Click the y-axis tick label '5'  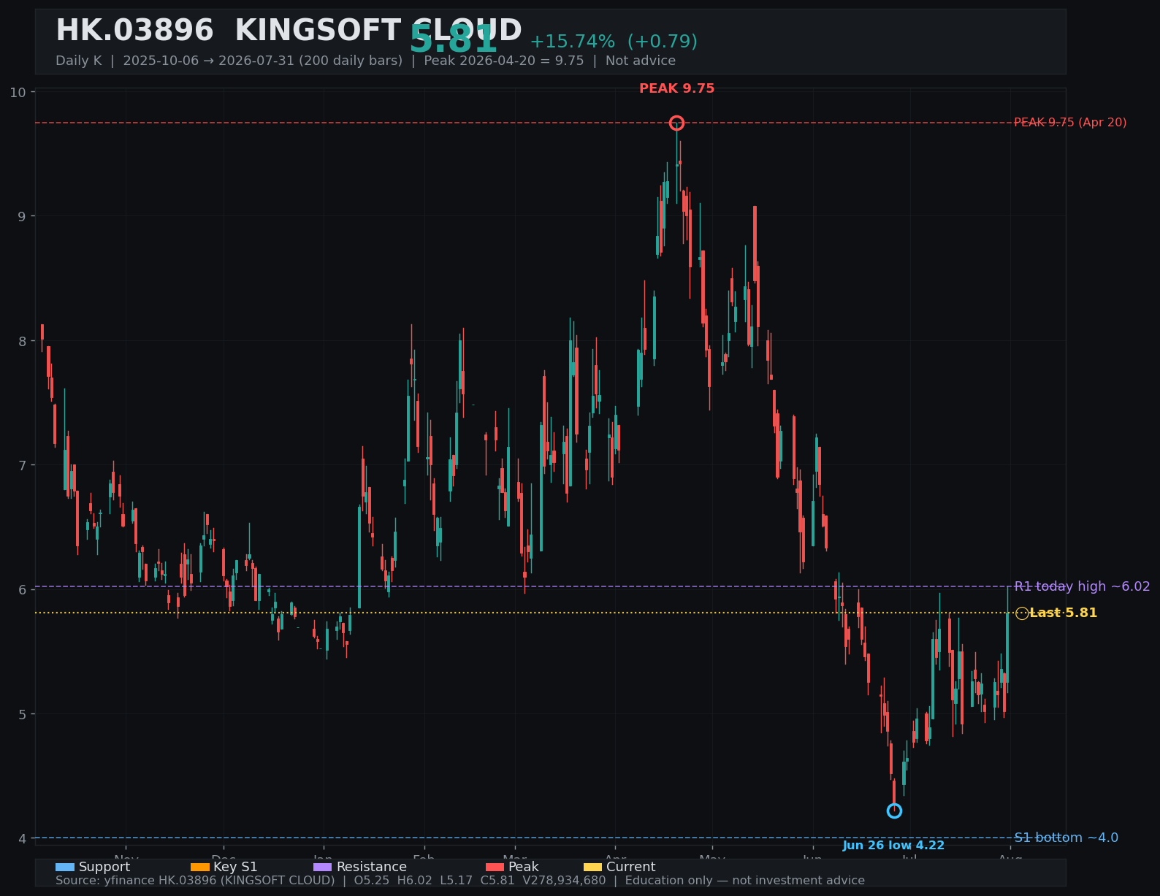point(22,714)
